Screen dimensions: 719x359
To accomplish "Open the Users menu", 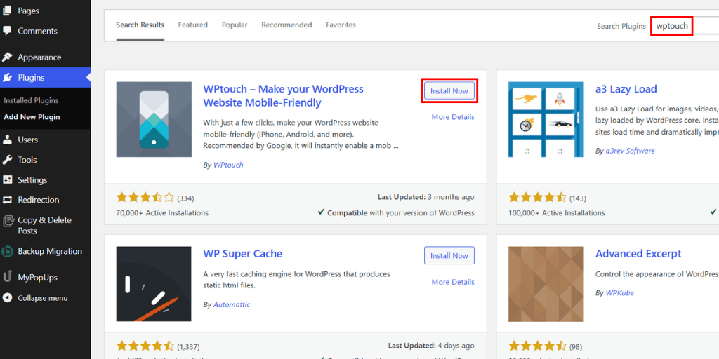I will tap(28, 140).
